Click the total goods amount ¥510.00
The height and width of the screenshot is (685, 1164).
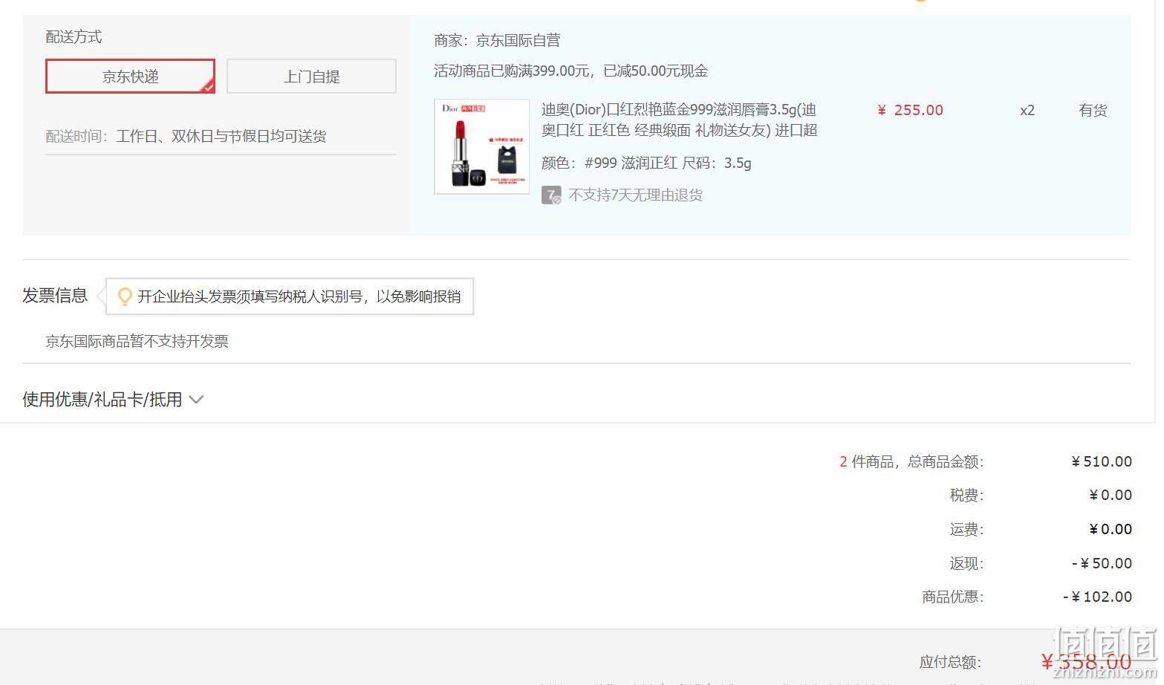click(1101, 462)
